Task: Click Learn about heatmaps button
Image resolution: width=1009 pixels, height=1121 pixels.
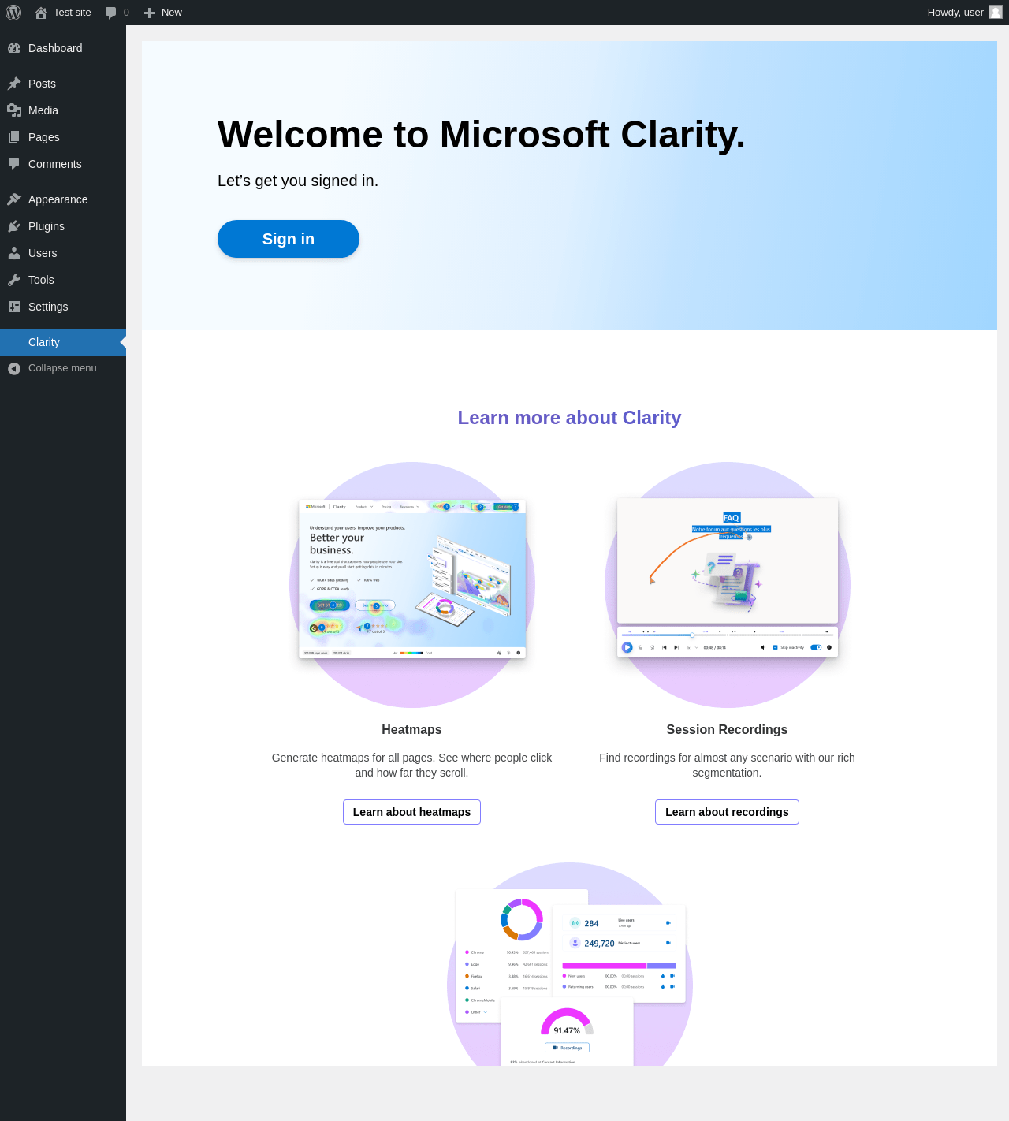Action: 411,812
